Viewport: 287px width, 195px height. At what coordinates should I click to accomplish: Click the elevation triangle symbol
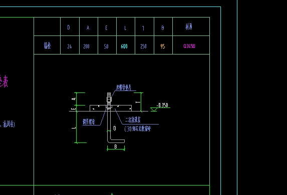coord(154,109)
